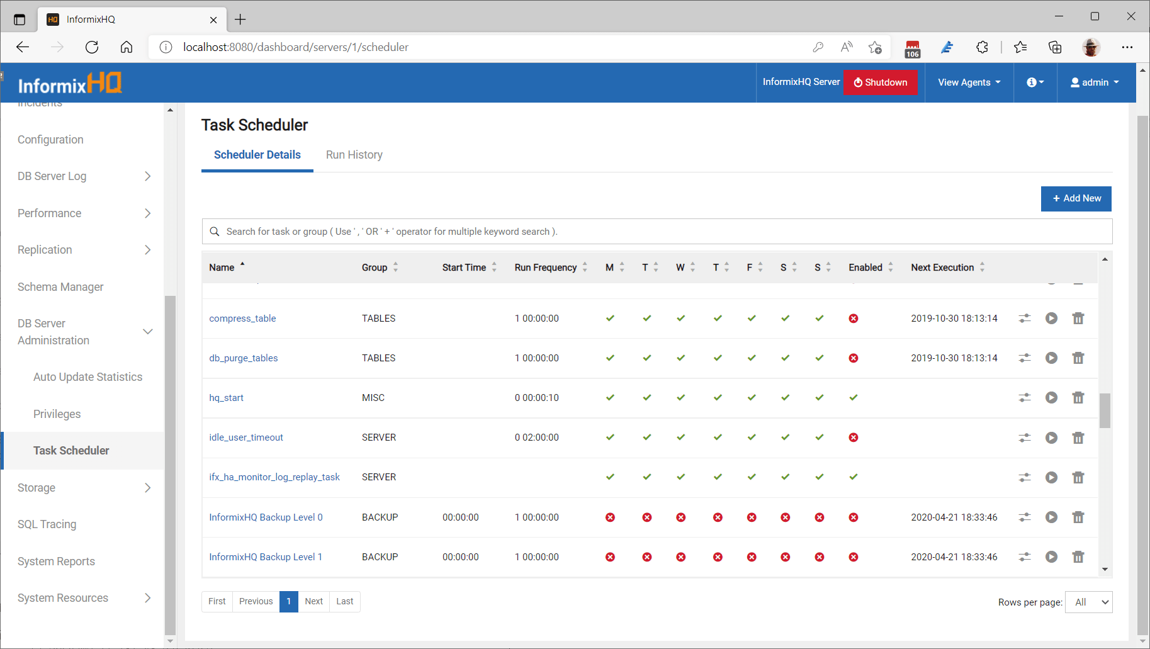Click the task table vertical scrollbar thumb
The image size is (1150, 649).
pos(1105,410)
